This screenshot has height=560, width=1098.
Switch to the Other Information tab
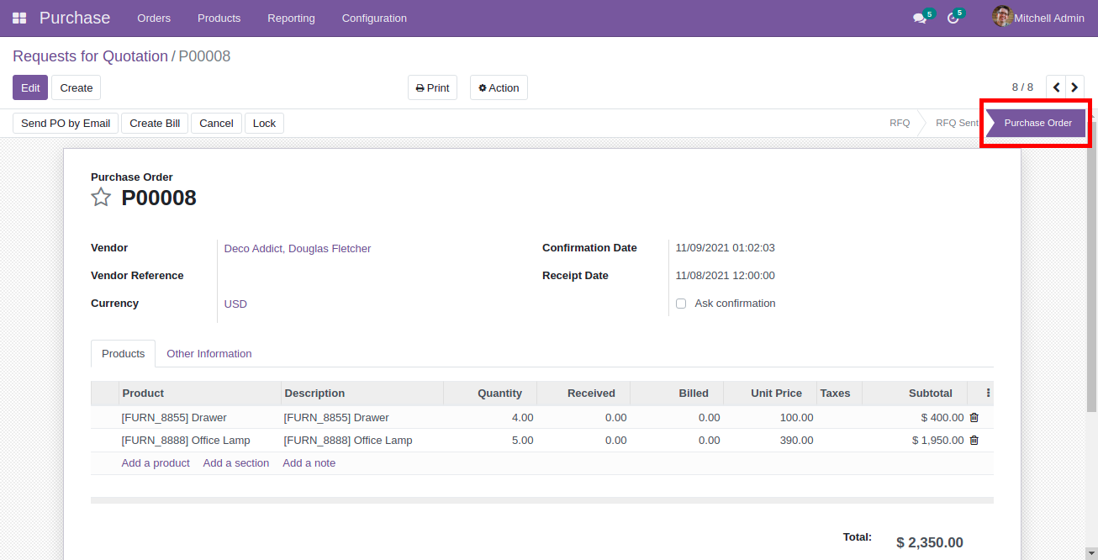point(209,353)
